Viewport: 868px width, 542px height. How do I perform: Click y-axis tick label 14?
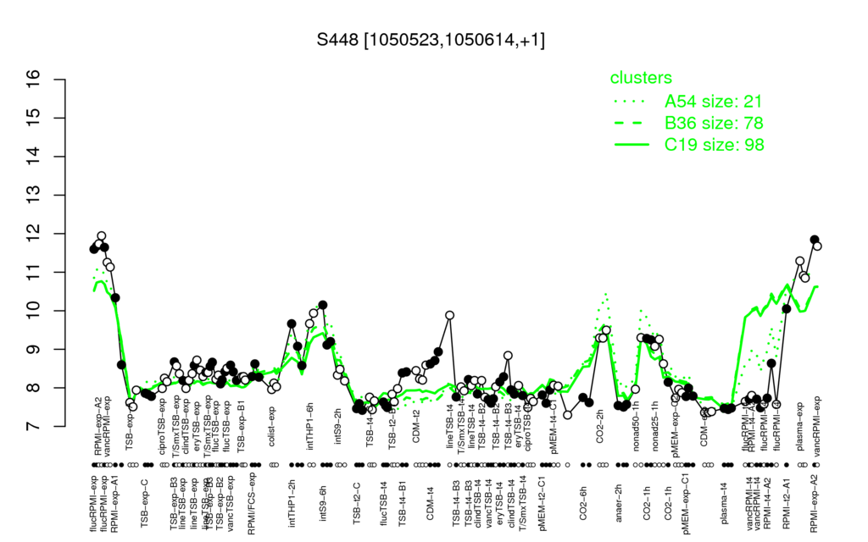coord(34,157)
